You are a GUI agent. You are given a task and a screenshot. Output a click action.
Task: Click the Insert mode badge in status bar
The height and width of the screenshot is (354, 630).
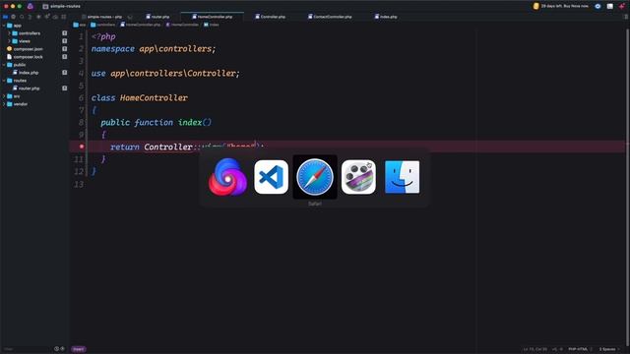point(79,349)
